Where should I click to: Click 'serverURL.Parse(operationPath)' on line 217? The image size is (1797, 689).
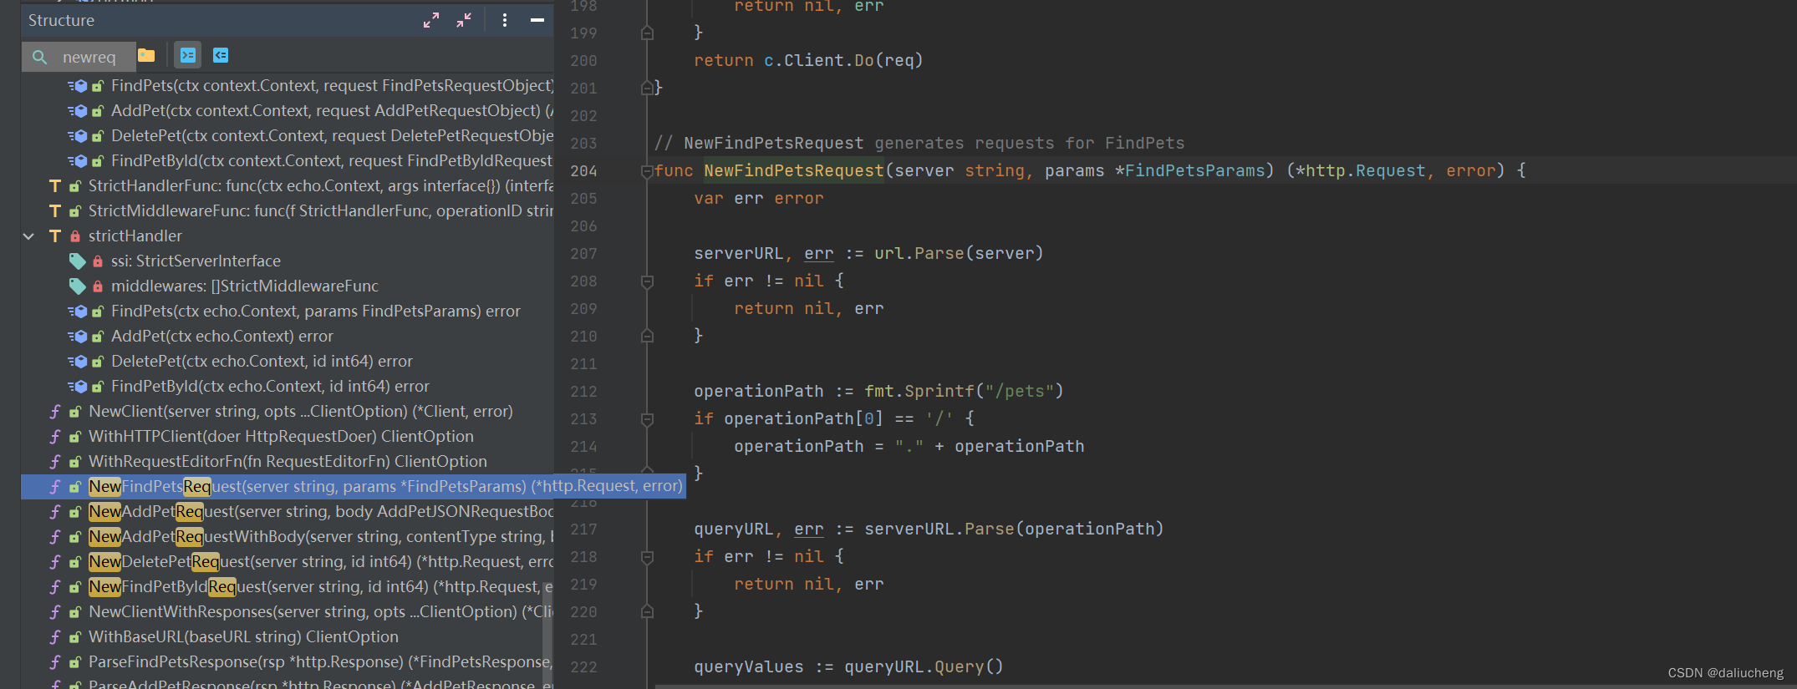tap(1014, 529)
